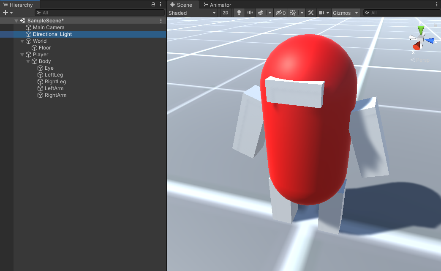Screen dimensions: 441x271
Task: Click the LeftArm cube icon
Action: [40, 88]
